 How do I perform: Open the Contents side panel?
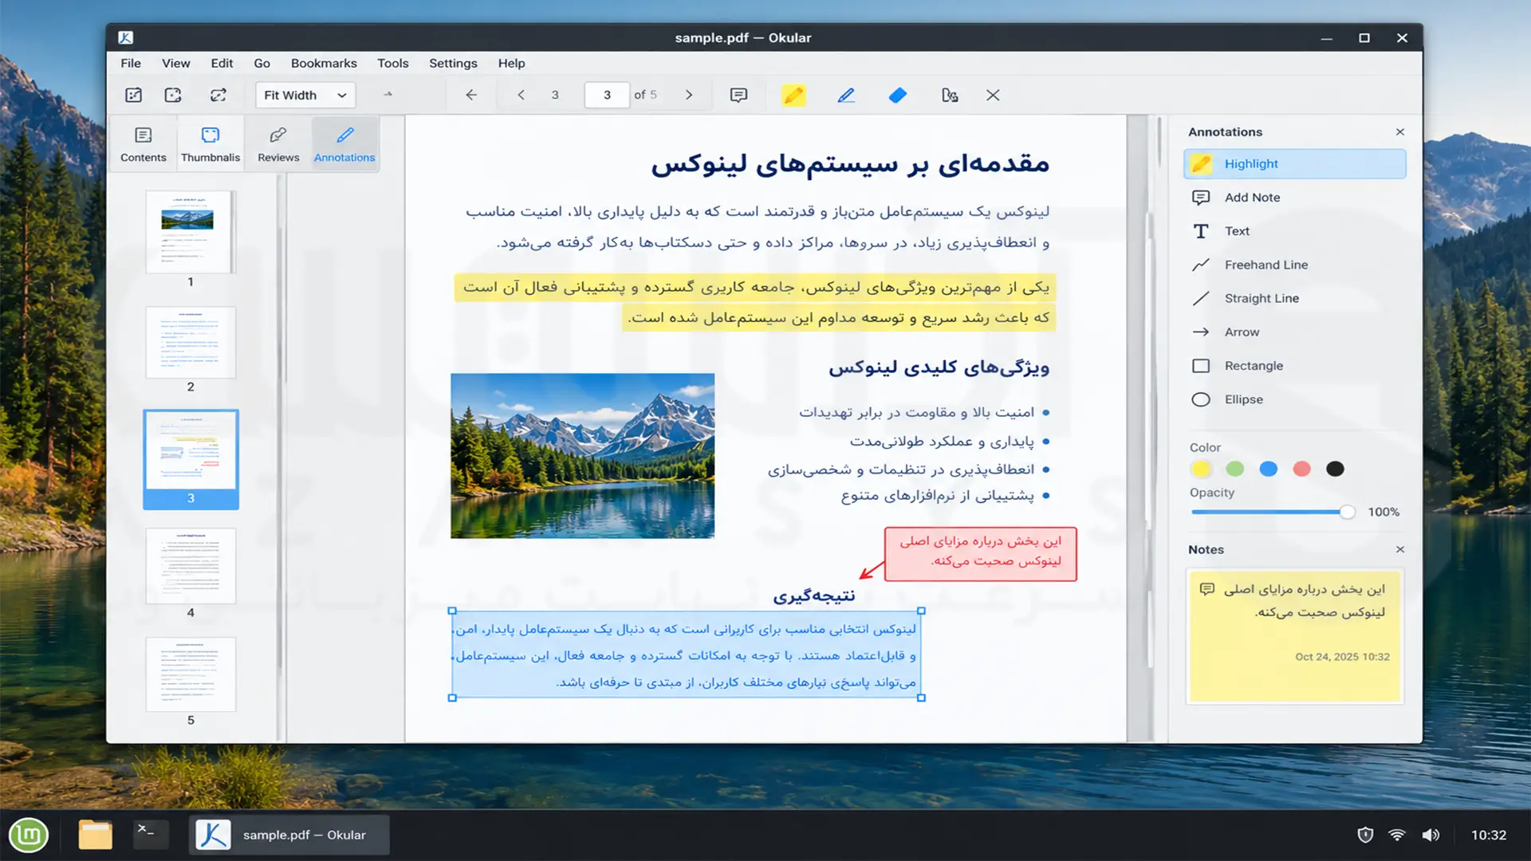tap(144, 144)
